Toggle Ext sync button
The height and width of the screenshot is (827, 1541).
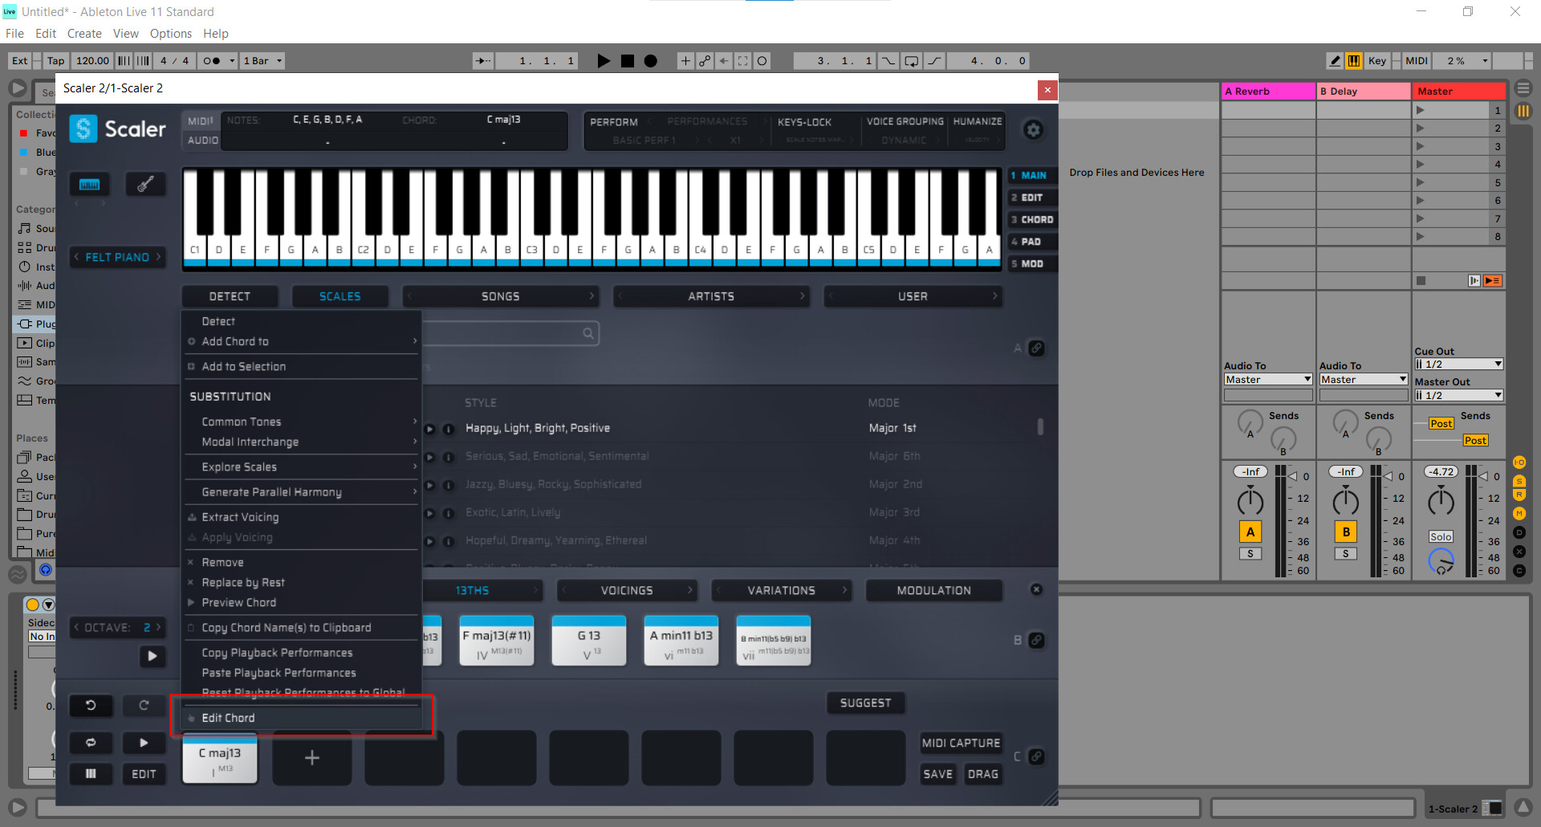point(20,60)
